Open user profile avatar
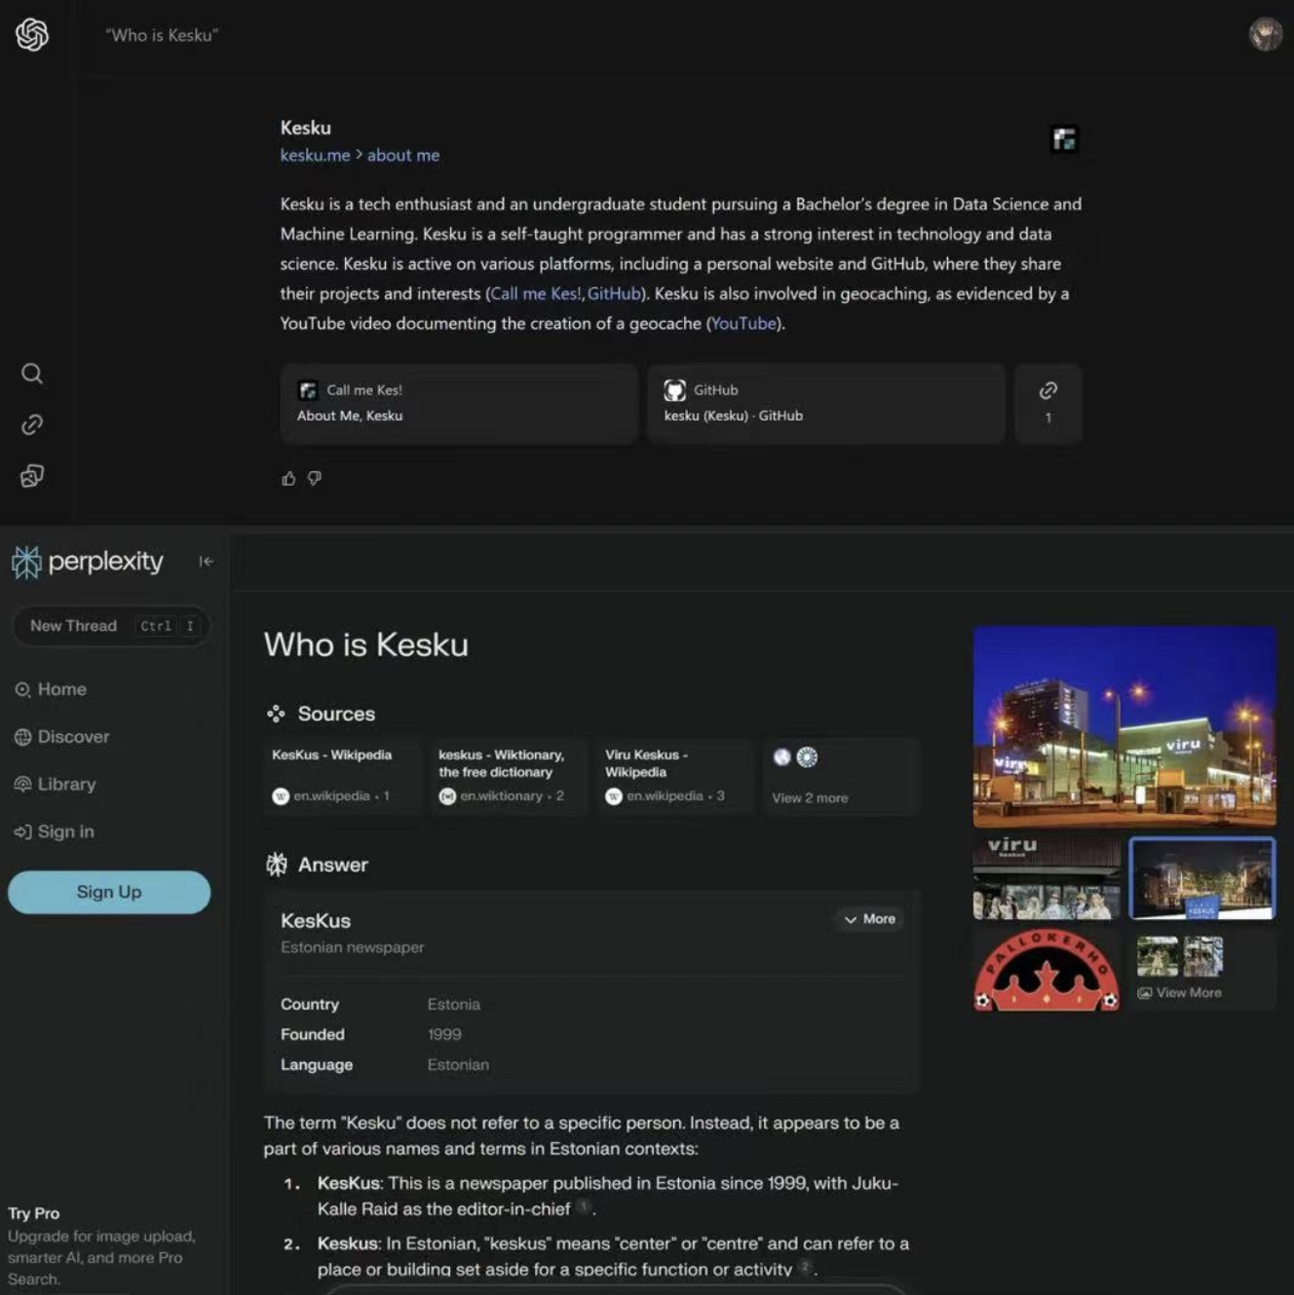The image size is (1294, 1295). tap(1265, 34)
